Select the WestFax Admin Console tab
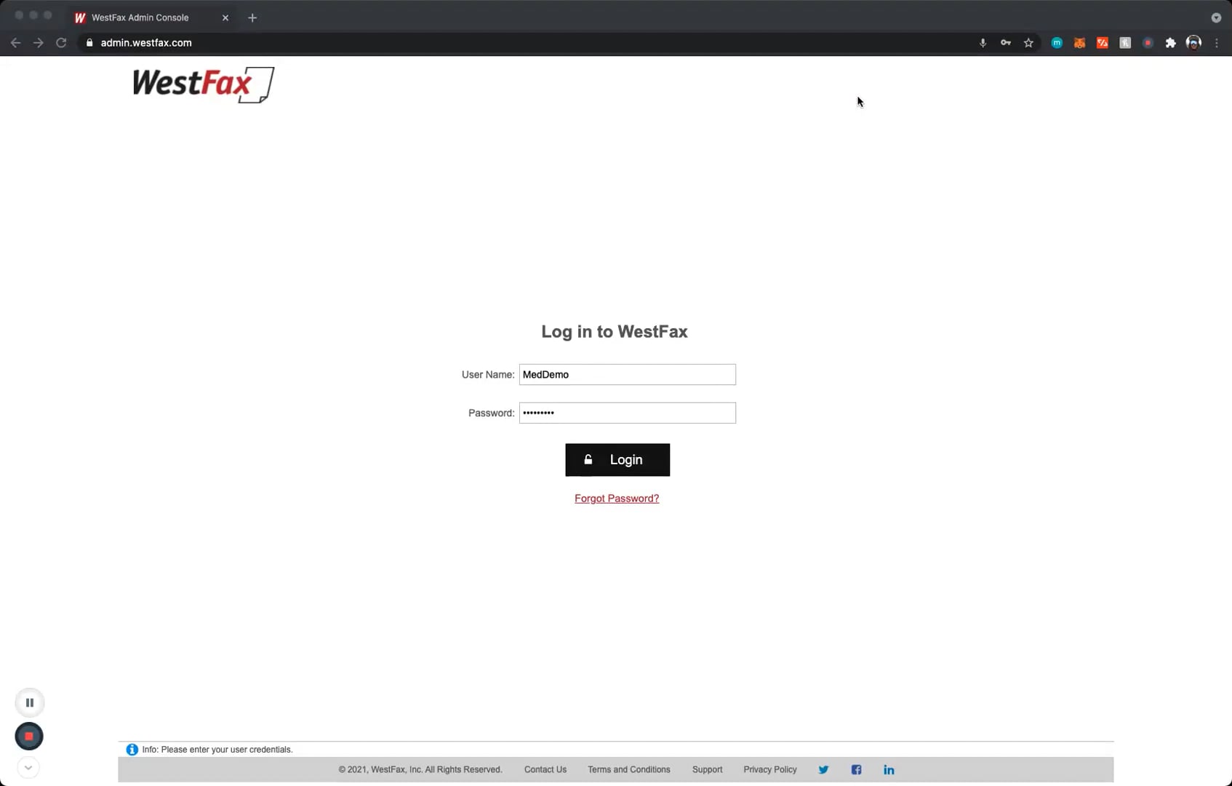 pyautogui.click(x=140, y=17)
